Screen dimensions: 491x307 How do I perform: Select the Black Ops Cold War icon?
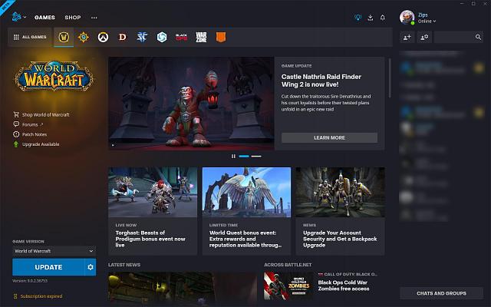181,37
